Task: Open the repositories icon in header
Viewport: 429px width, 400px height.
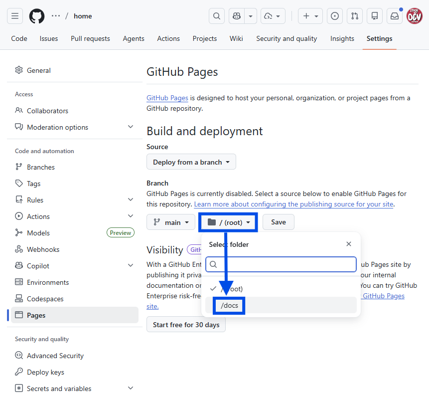Action: [375, 16]
